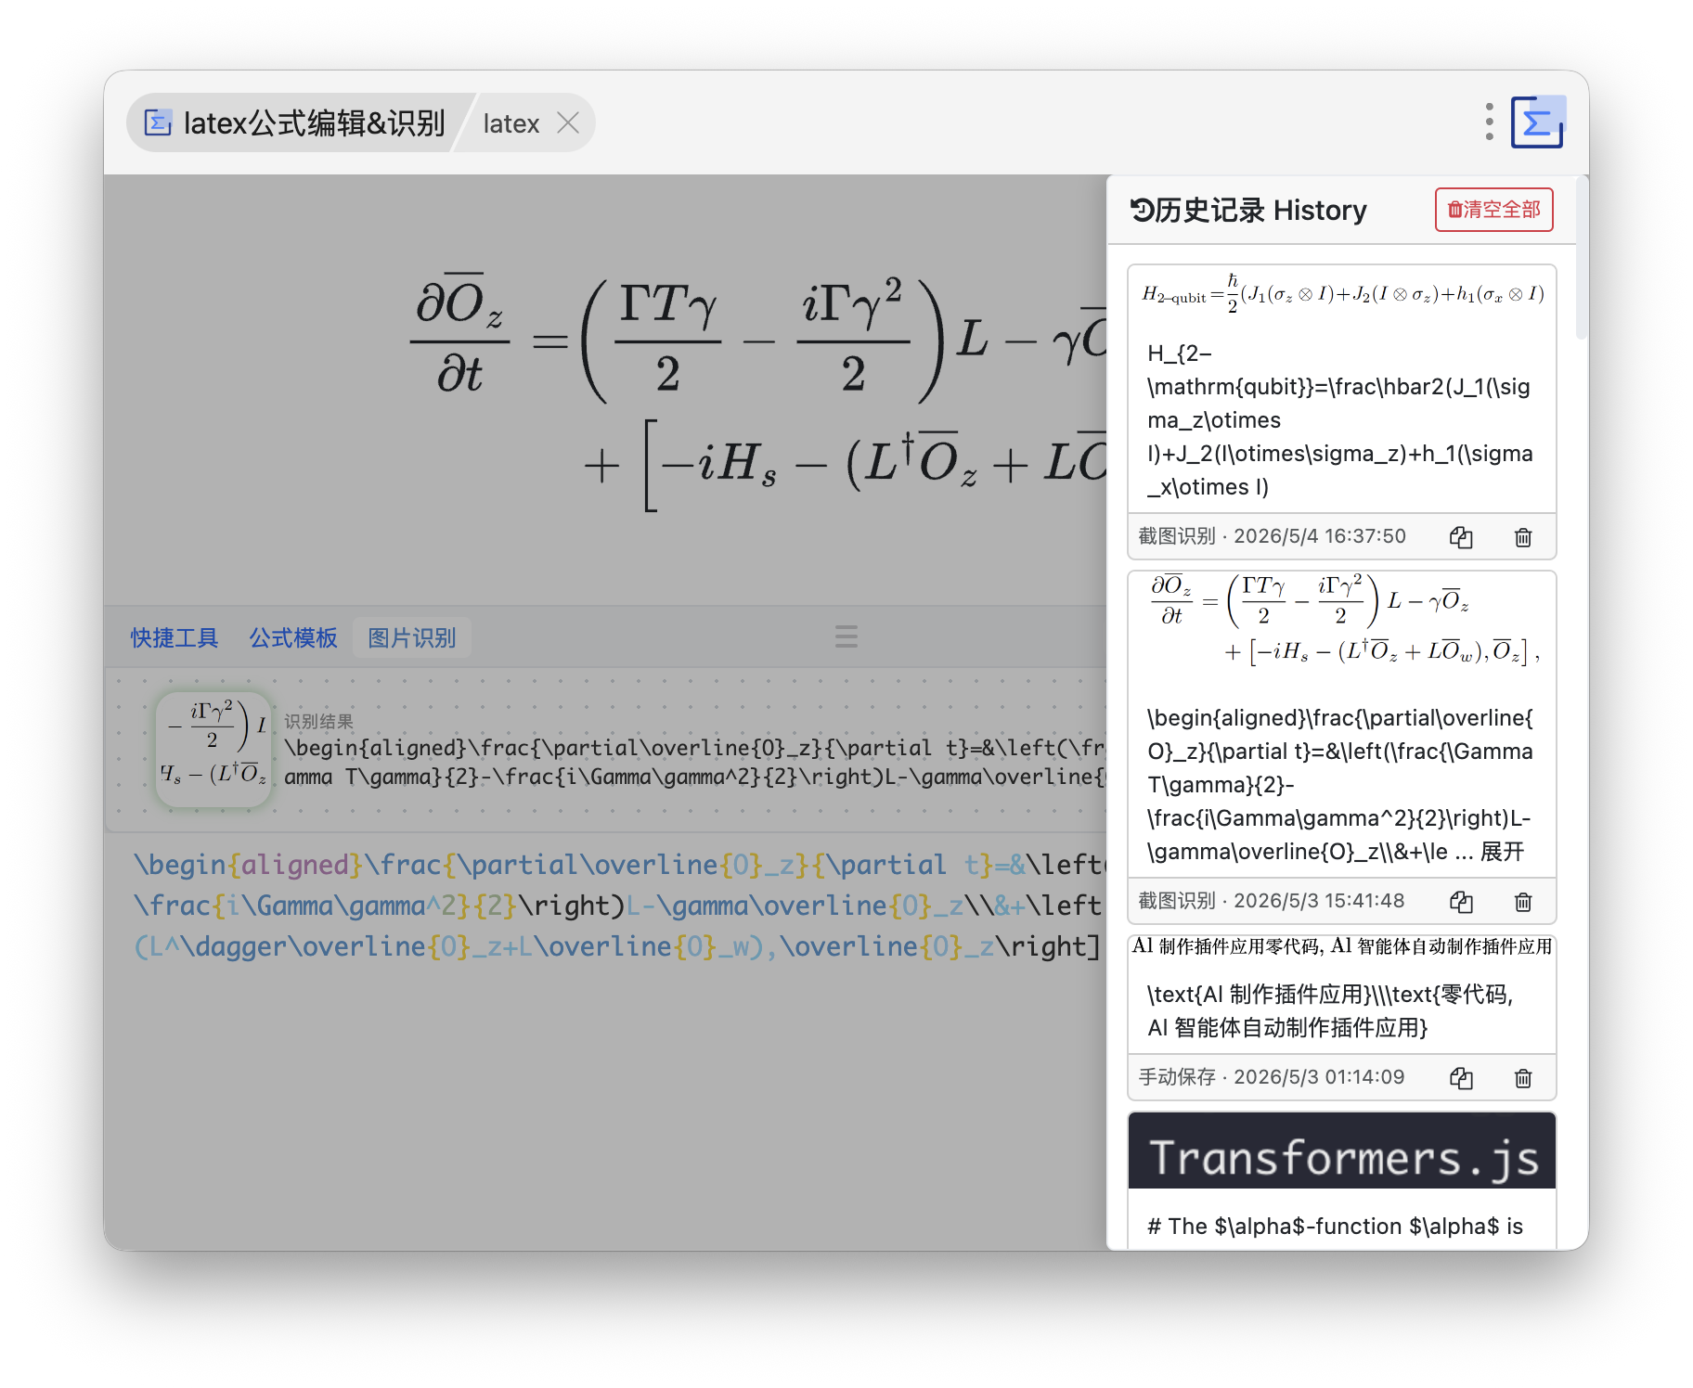Delete the 2026/5/3 15:41:48 history entry
This screenshot has height=1388, width=1693.
point(1523,902)
